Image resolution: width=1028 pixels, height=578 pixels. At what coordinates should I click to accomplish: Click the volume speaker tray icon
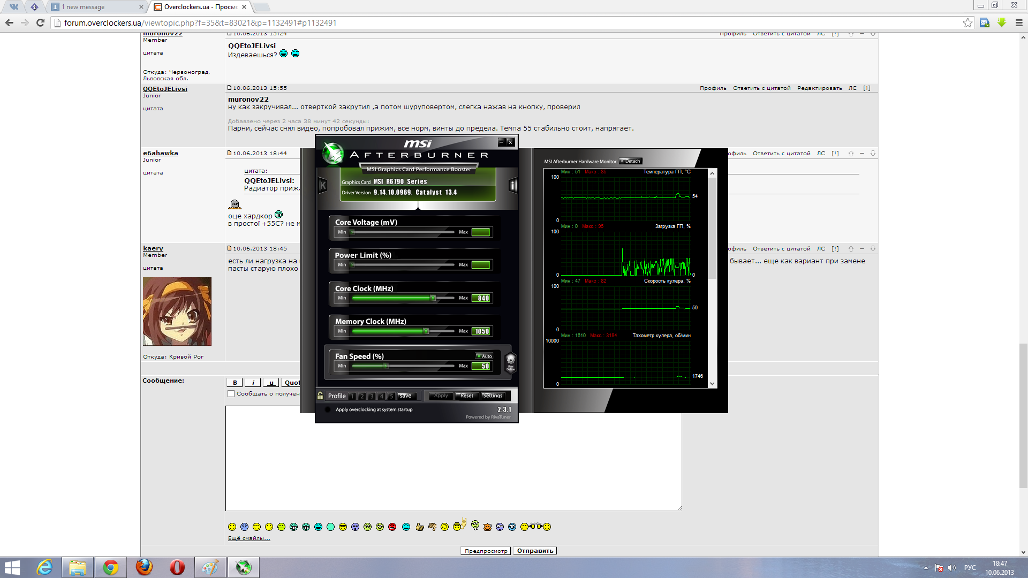(951, 568)
